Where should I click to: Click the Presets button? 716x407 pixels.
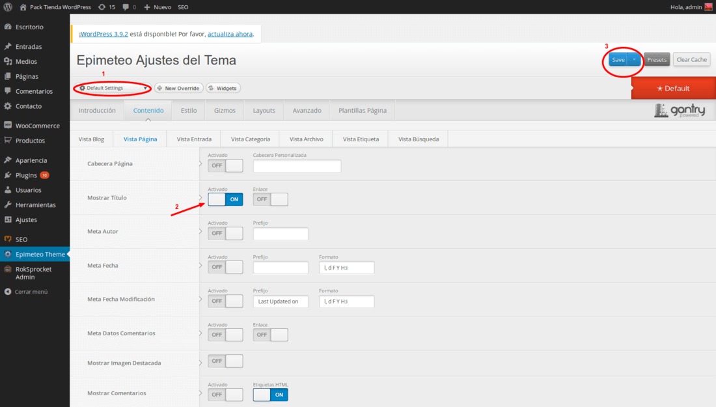657,59
